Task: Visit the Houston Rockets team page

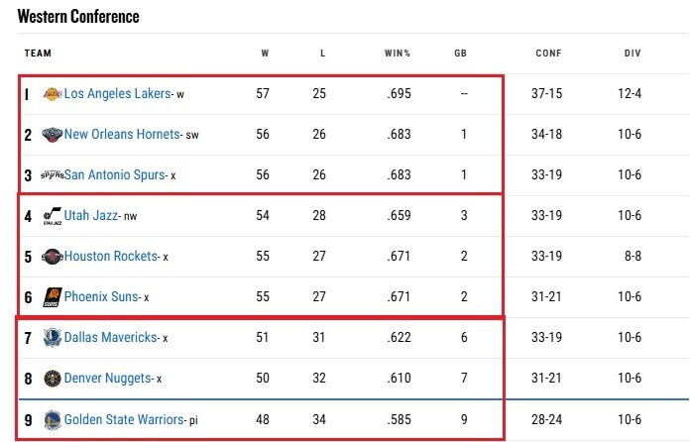Action: 111,257
